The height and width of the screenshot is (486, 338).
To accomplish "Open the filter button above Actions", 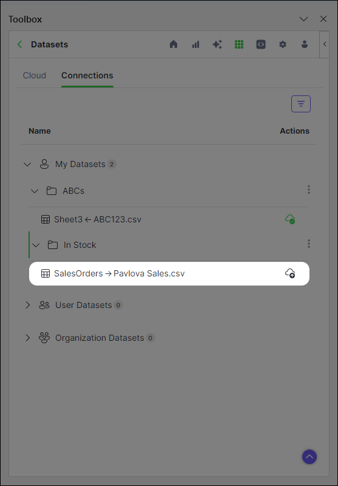I will tap(301, 104).
